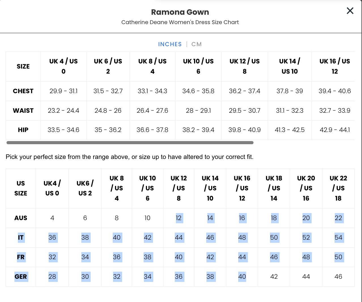Screen dimensions: 362x302
Task: Select the INCHES unit option
Action: pyautogui.click(x=170, y=44)
